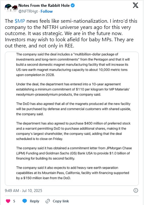Click the Reply text label
The height and width of the screenshot is (205, 144).
[x=34, y=201]
